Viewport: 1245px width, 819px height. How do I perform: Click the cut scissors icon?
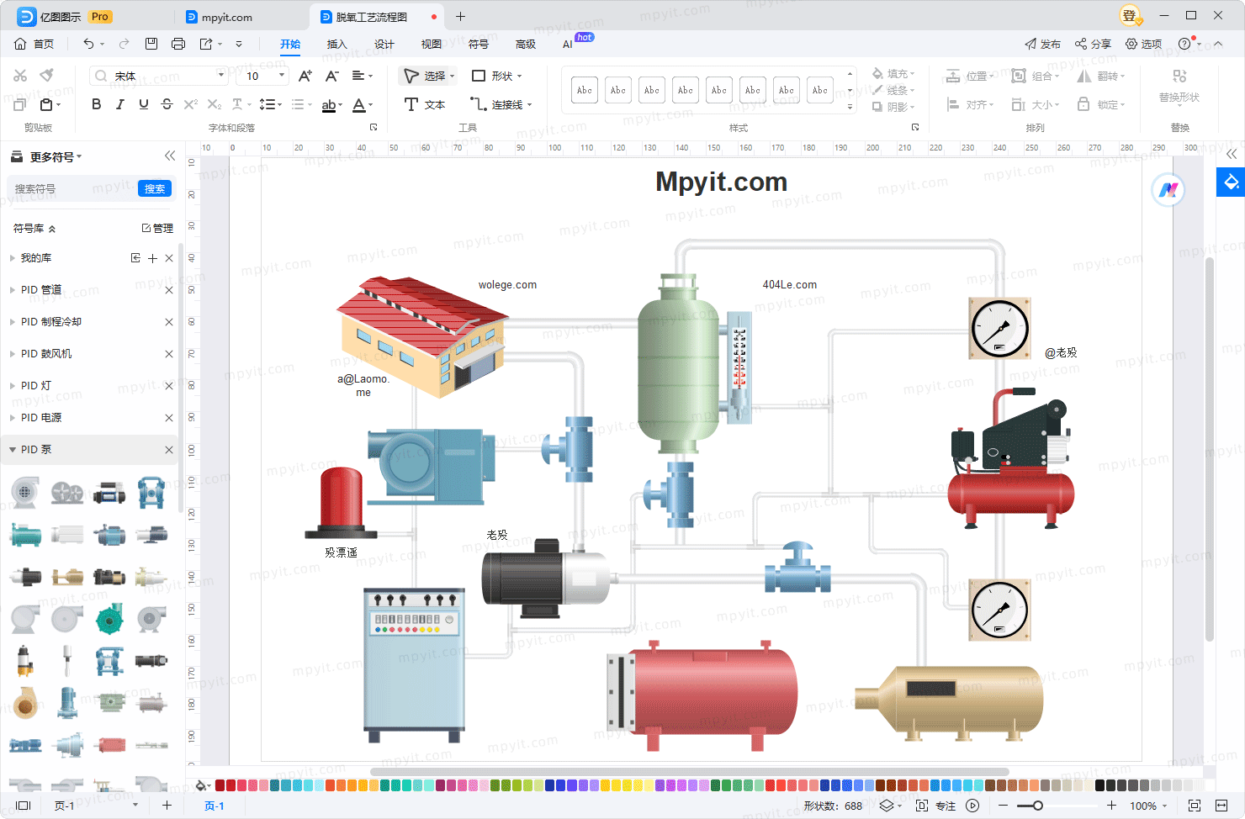[20, 76]
